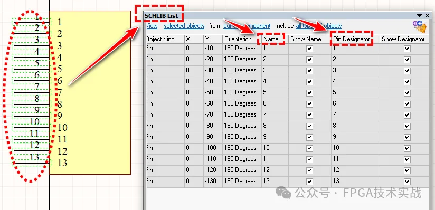Select the Y1 cell showing -50

pos(213,93)
